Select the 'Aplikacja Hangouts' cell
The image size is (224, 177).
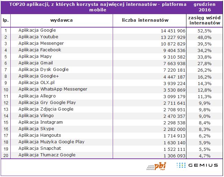coord(40,135)
